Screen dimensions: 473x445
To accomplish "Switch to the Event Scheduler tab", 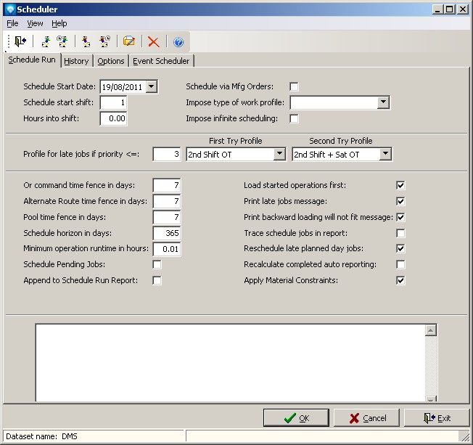I will pos(161,62).
